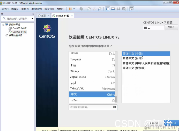The width and height of the screenshot is (179, 131).
Task: Select ไทย Thai language
Action: coord(92,65)
